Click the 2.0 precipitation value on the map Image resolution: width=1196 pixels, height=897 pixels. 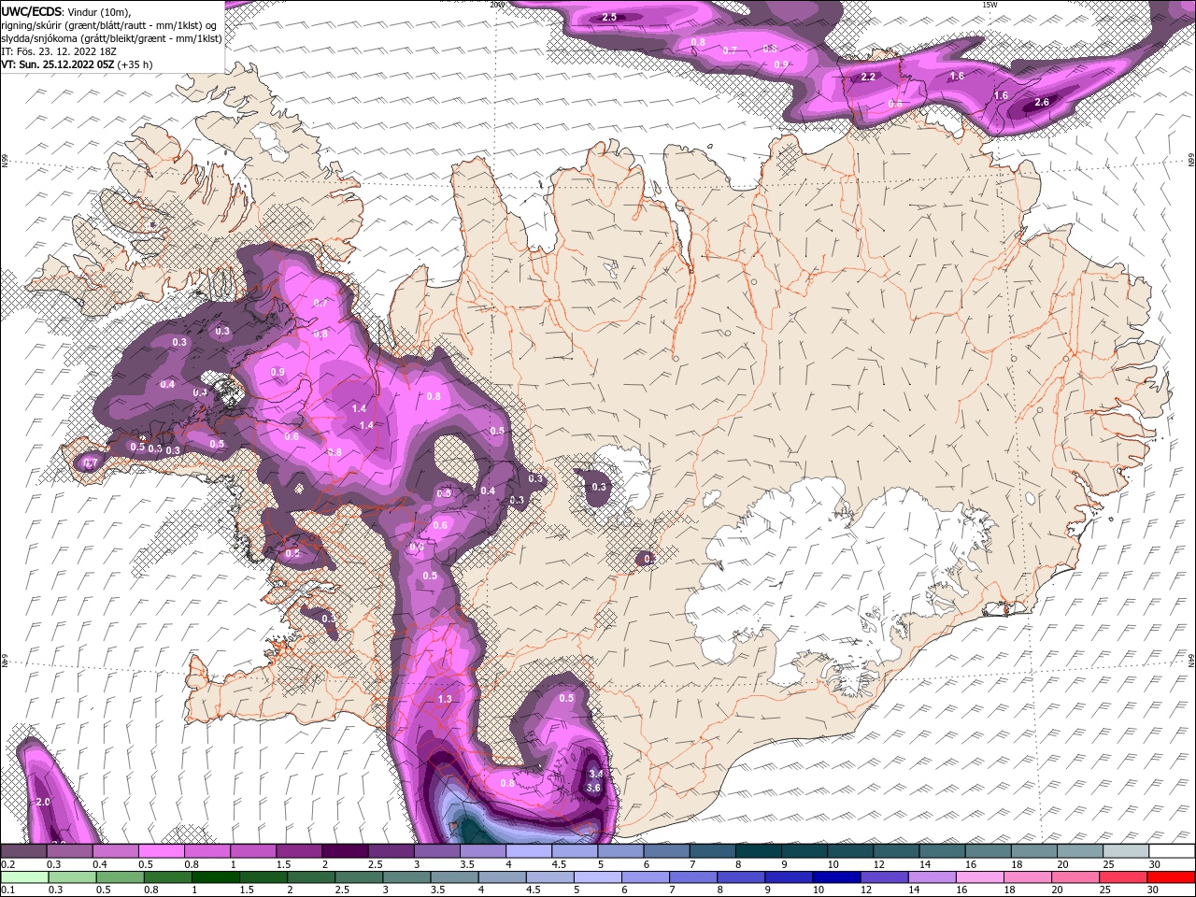click(42, 803)
